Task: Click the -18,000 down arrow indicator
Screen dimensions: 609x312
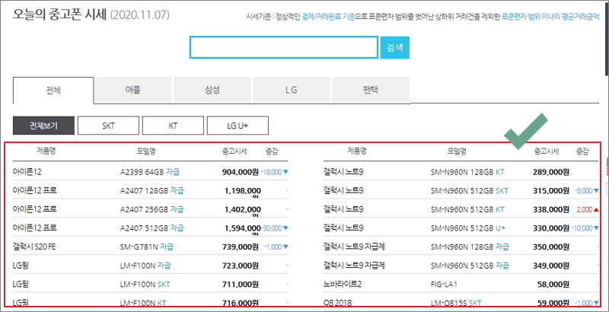Action: [275, 172]
